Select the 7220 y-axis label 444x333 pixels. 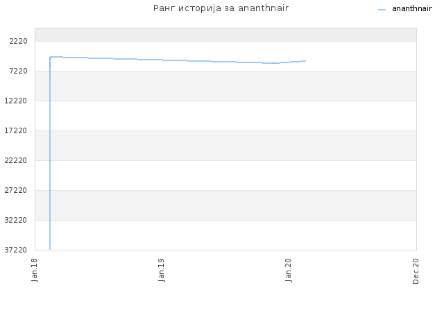19,71
